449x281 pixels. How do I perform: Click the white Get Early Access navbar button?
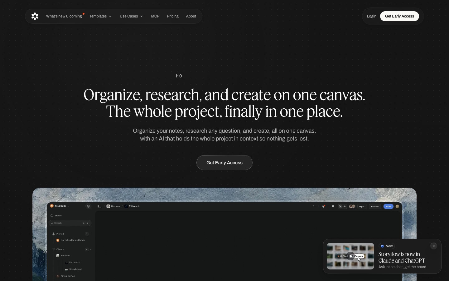(399, 16)
